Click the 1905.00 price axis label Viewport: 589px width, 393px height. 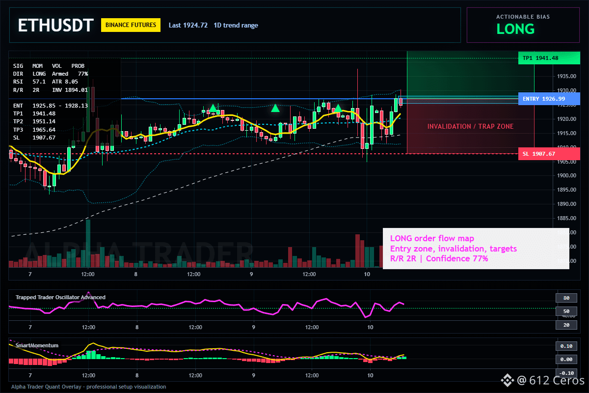click(x=566, y=162)
